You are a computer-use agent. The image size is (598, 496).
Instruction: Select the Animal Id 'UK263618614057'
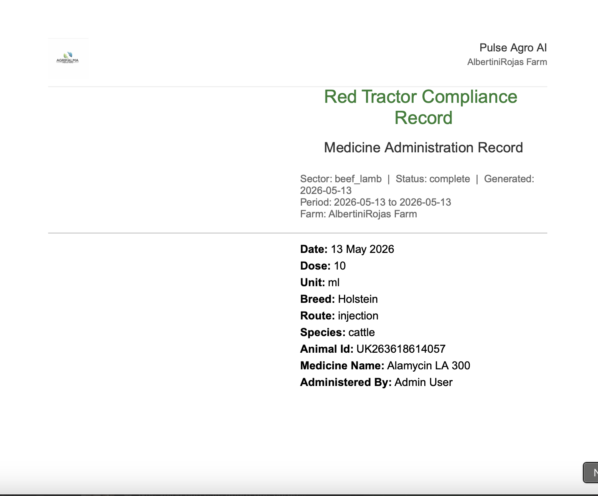coord(401,349)
